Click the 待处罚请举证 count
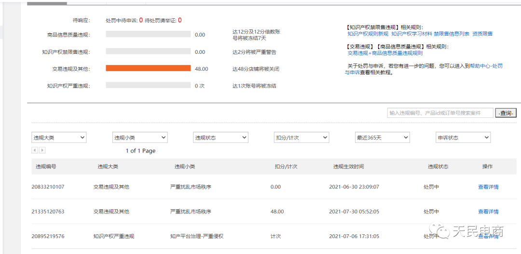This screenshot has height=254, width=521. pos(180,20)
